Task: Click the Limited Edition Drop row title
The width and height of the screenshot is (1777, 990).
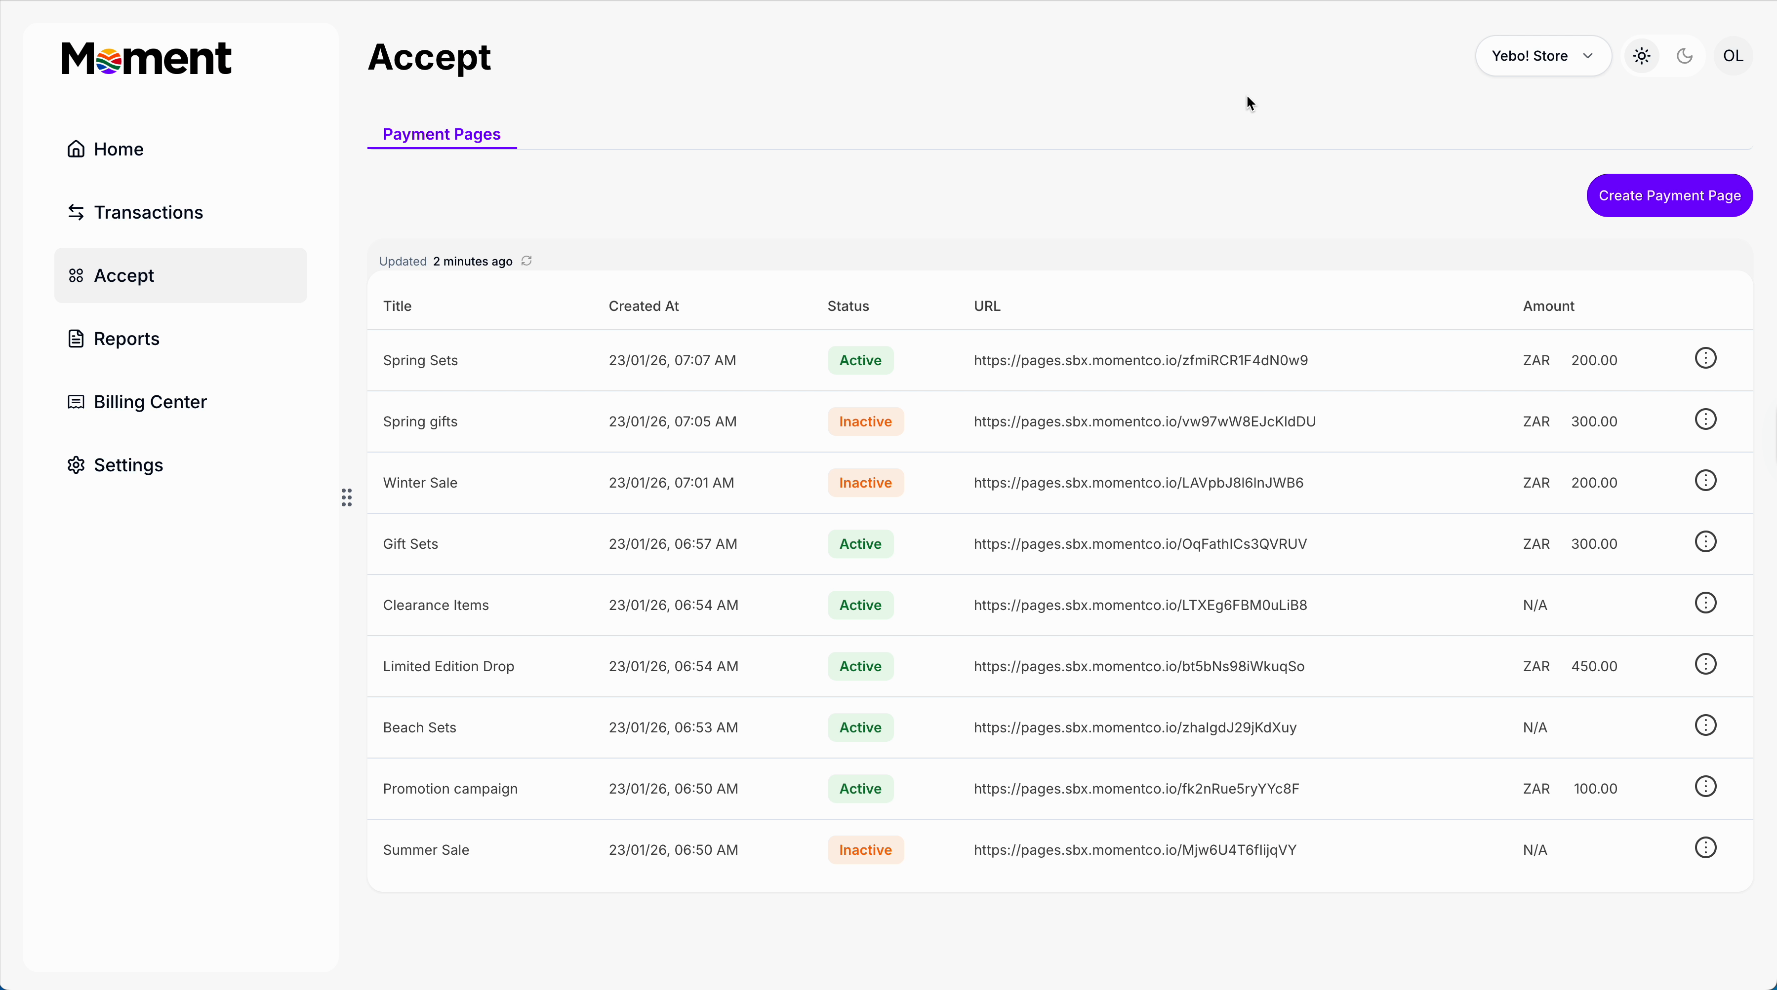Action: coord(448,666)
